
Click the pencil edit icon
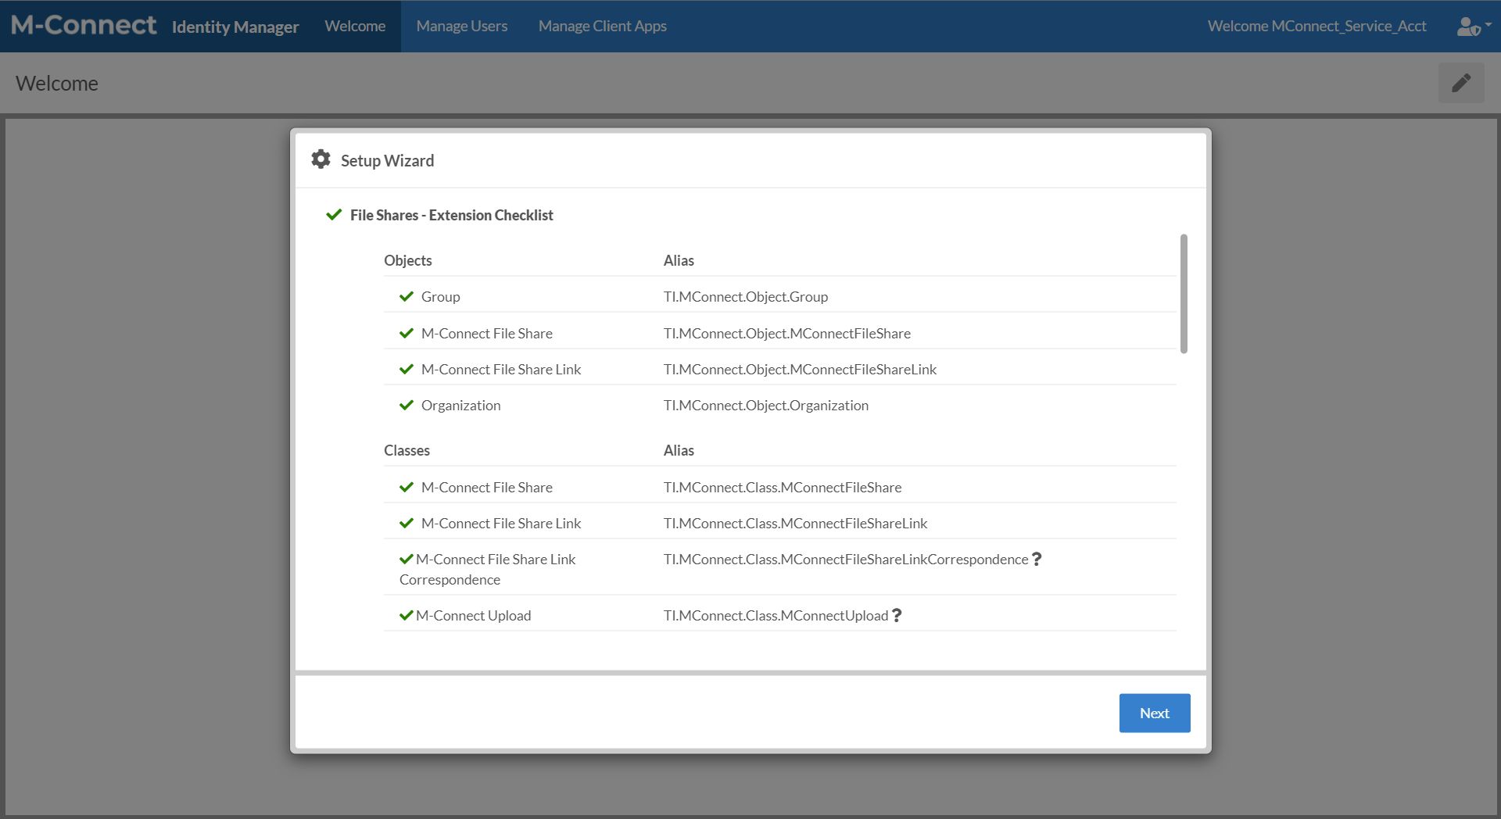coord(1460,83)
